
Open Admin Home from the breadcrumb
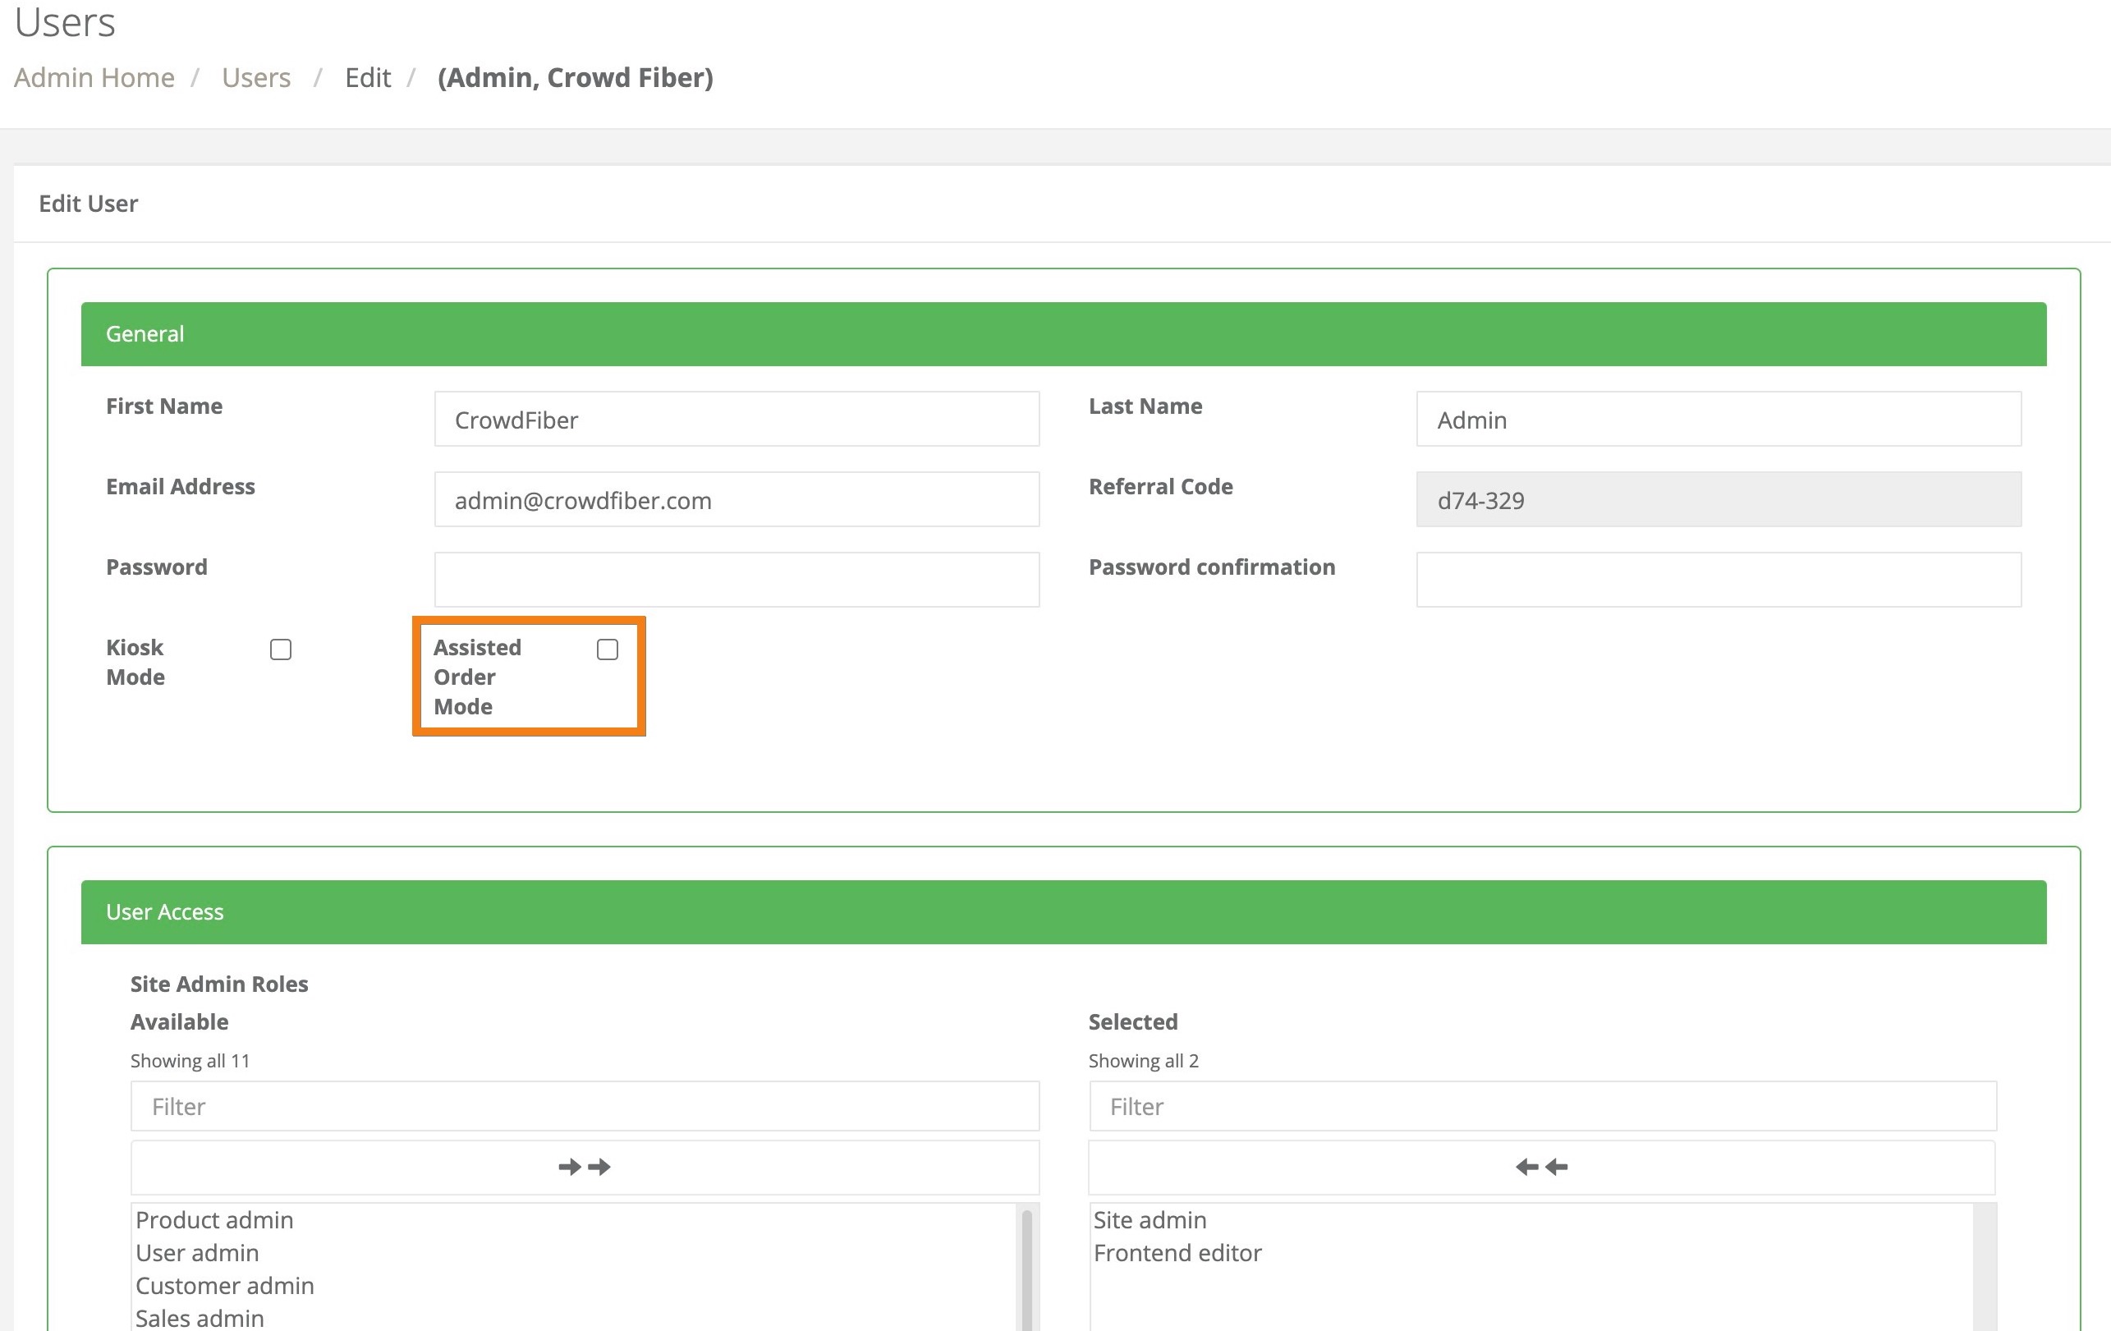tap(94, 77)
